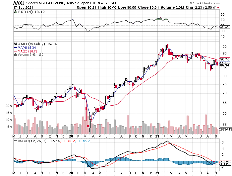232x176 pixels.
Task: Click the 10 label on RSI axis
Action: click(x=222, y=37)
